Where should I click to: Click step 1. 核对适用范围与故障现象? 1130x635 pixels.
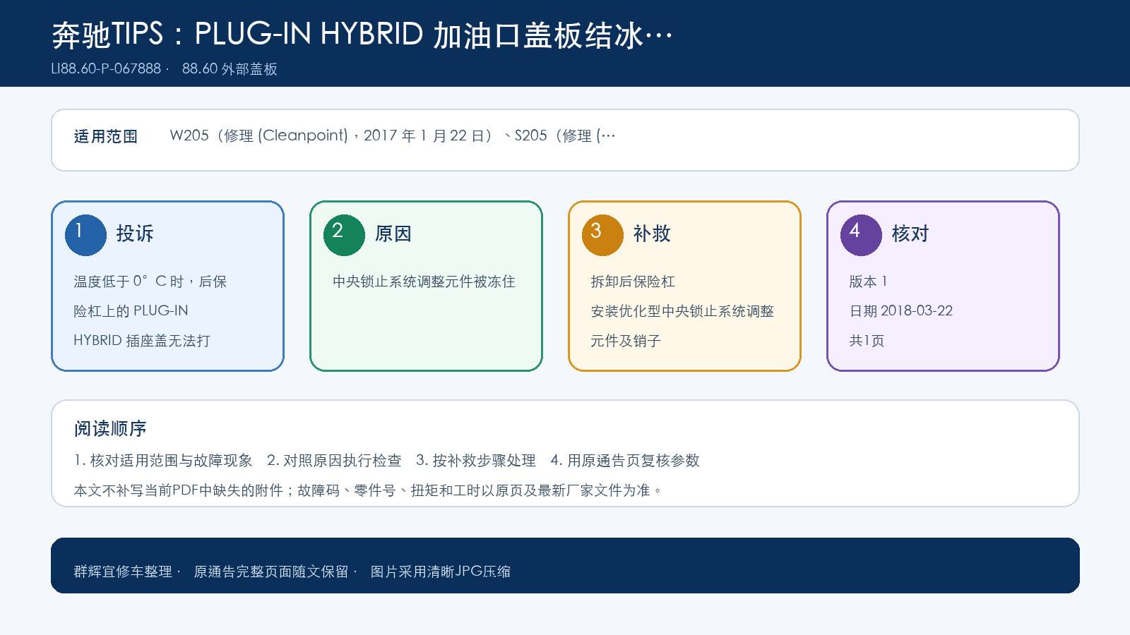coord(163,461)
